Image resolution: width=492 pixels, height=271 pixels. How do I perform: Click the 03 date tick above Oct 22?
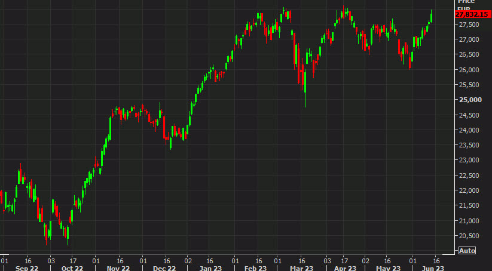click(x=51, y=261)
